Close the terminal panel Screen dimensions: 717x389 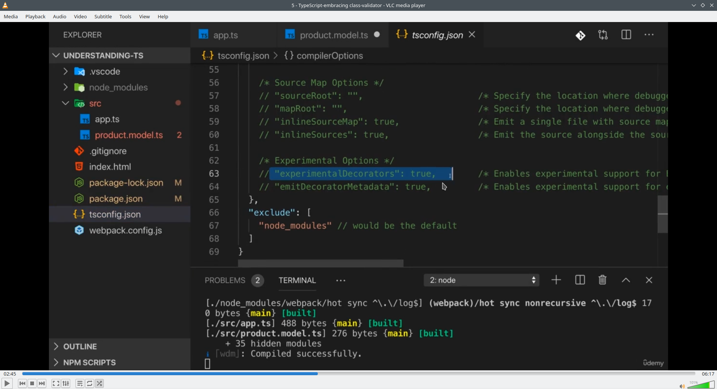(x=649, y=280)
